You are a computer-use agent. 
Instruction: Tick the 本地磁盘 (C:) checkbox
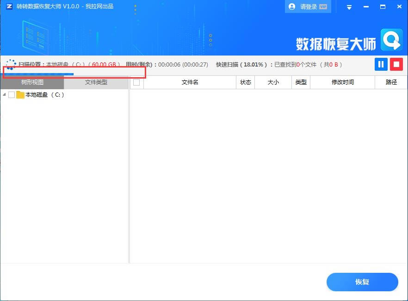[12, 95]
